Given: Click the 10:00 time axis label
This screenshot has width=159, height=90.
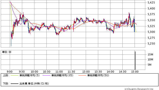Looking at the screenshot, I should pos(34,72).
